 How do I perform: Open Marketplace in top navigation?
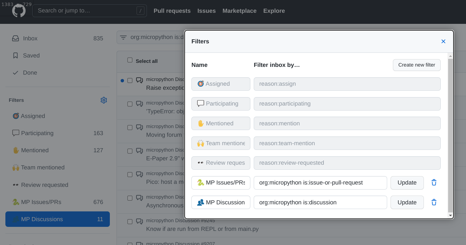240,11
